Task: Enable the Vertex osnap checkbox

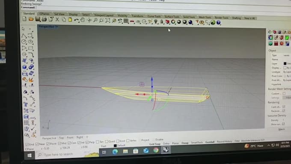Action: coord(128,141)
